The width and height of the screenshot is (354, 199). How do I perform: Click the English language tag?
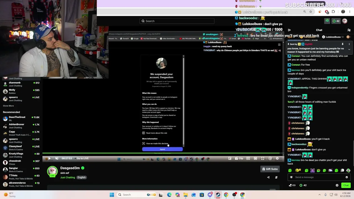click(x=82, y=177)
